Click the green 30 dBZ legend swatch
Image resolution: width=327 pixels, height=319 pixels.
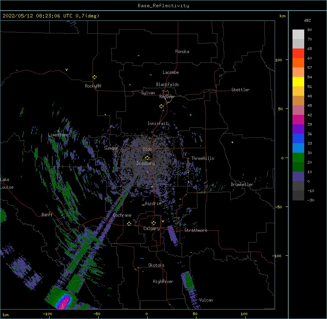[x=298, y=158]
